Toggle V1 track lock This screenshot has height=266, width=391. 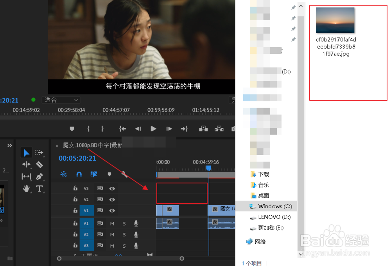pyautogui.click(x=75, y=210)
